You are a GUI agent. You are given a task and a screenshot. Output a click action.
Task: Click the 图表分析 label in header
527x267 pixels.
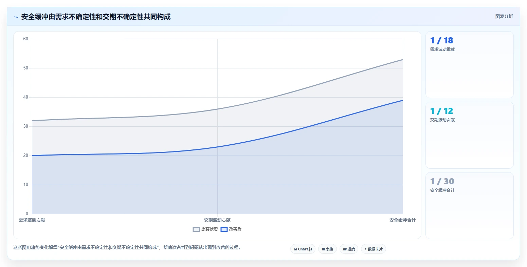click(504, 16)
